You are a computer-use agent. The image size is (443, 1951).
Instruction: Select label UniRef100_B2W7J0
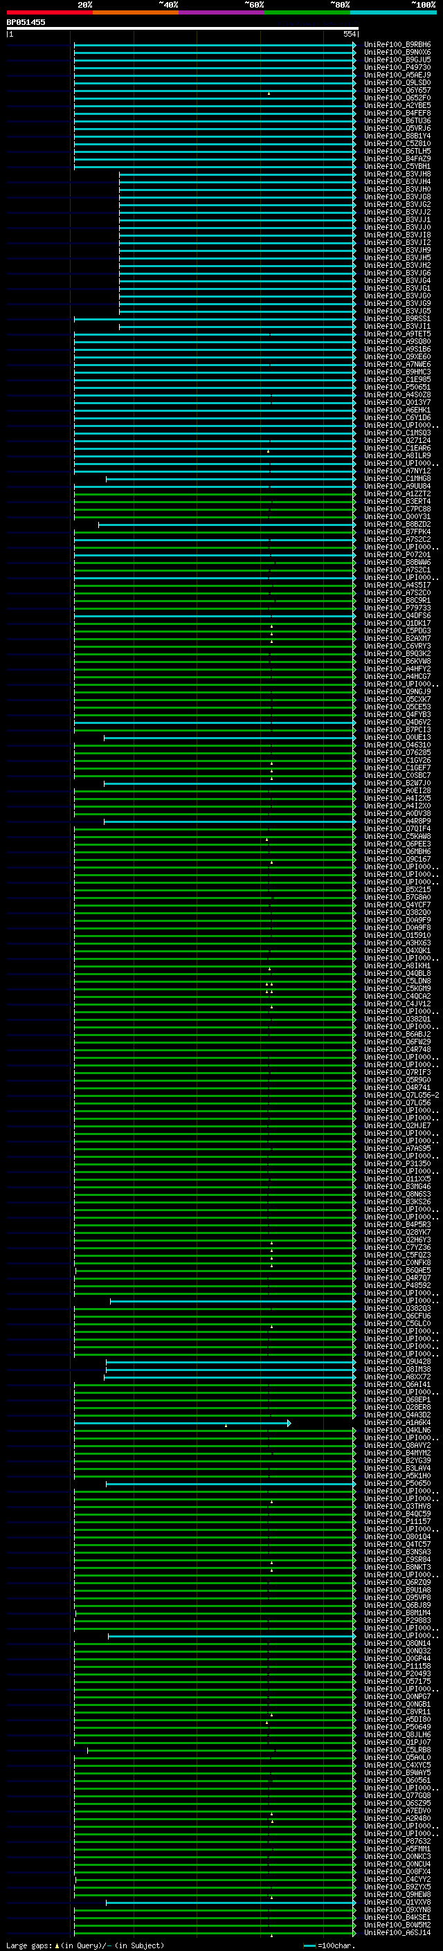pyautogui.click(x=397, y=783)
